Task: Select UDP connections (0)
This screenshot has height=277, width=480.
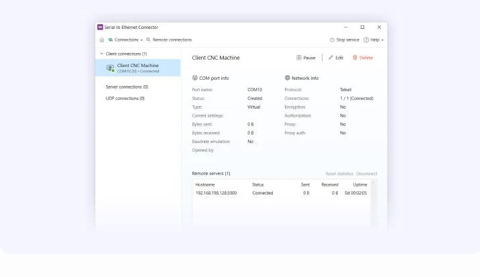Action: 125,99
